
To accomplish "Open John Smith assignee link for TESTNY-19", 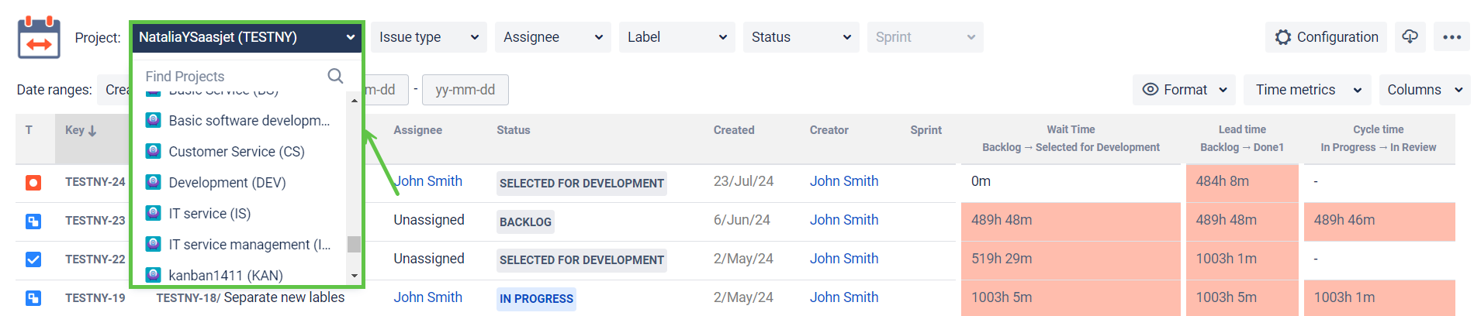I will pyautogui.click(x=427, y=297).
